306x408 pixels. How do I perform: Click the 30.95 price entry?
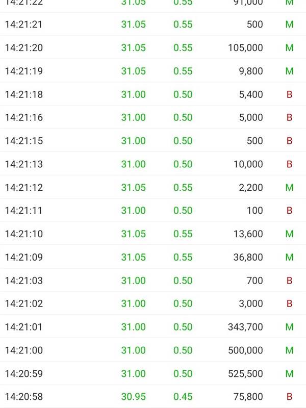coord(134,397)
